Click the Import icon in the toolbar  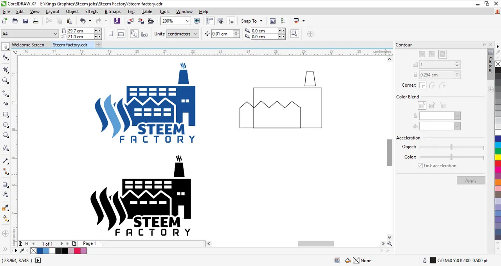click(x=130, y=21)
